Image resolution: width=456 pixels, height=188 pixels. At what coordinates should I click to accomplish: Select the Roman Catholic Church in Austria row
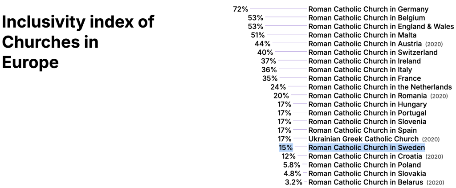(365, 44)
